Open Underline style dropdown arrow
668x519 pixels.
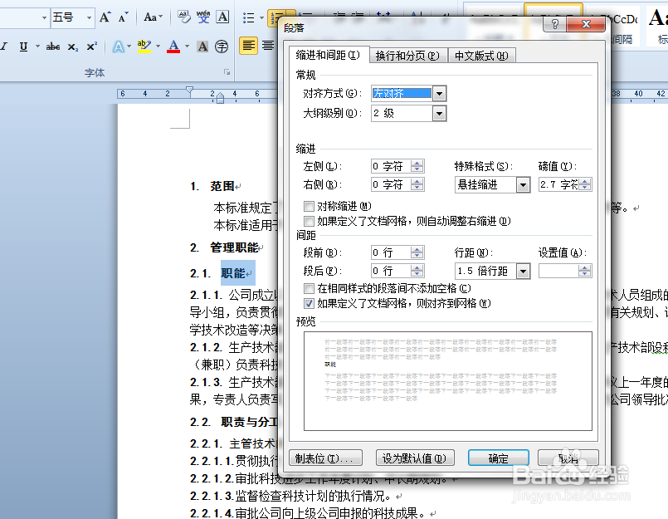(37, 47)
